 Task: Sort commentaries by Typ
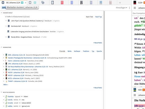(x=93, y=51)
